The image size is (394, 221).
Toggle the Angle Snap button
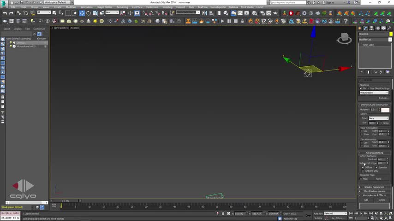[x=151, y=13]
